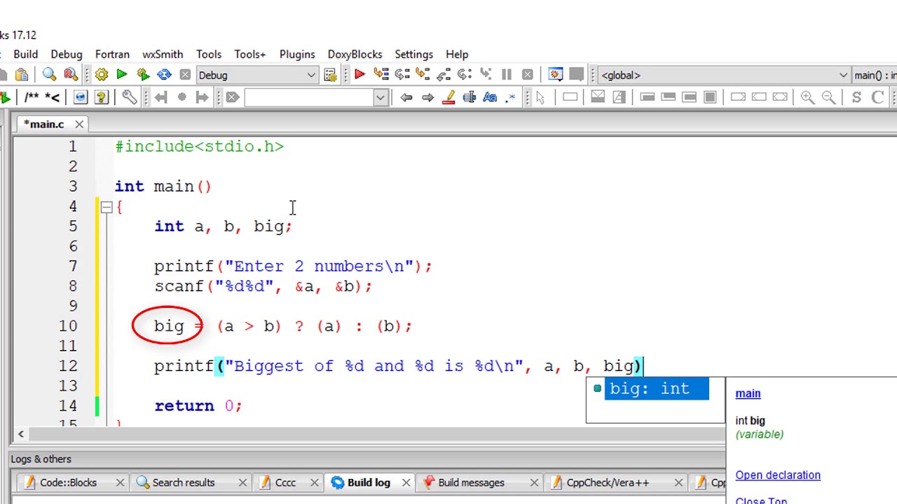Click the DoxyBlocks line comment icon
This screenshot has height=504, width=897.
click(53, 97)
